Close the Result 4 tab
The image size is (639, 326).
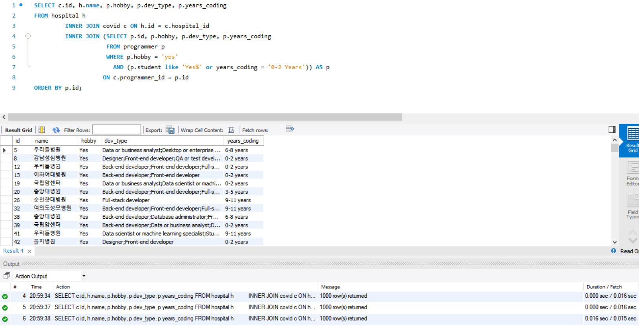click(29, 251)
